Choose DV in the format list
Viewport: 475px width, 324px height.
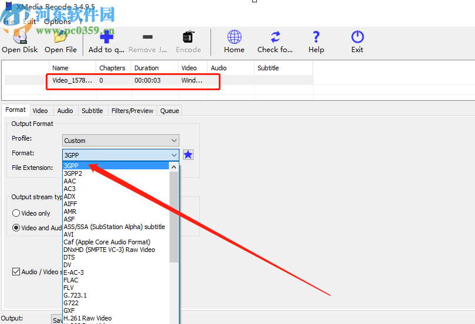(116, 265)
